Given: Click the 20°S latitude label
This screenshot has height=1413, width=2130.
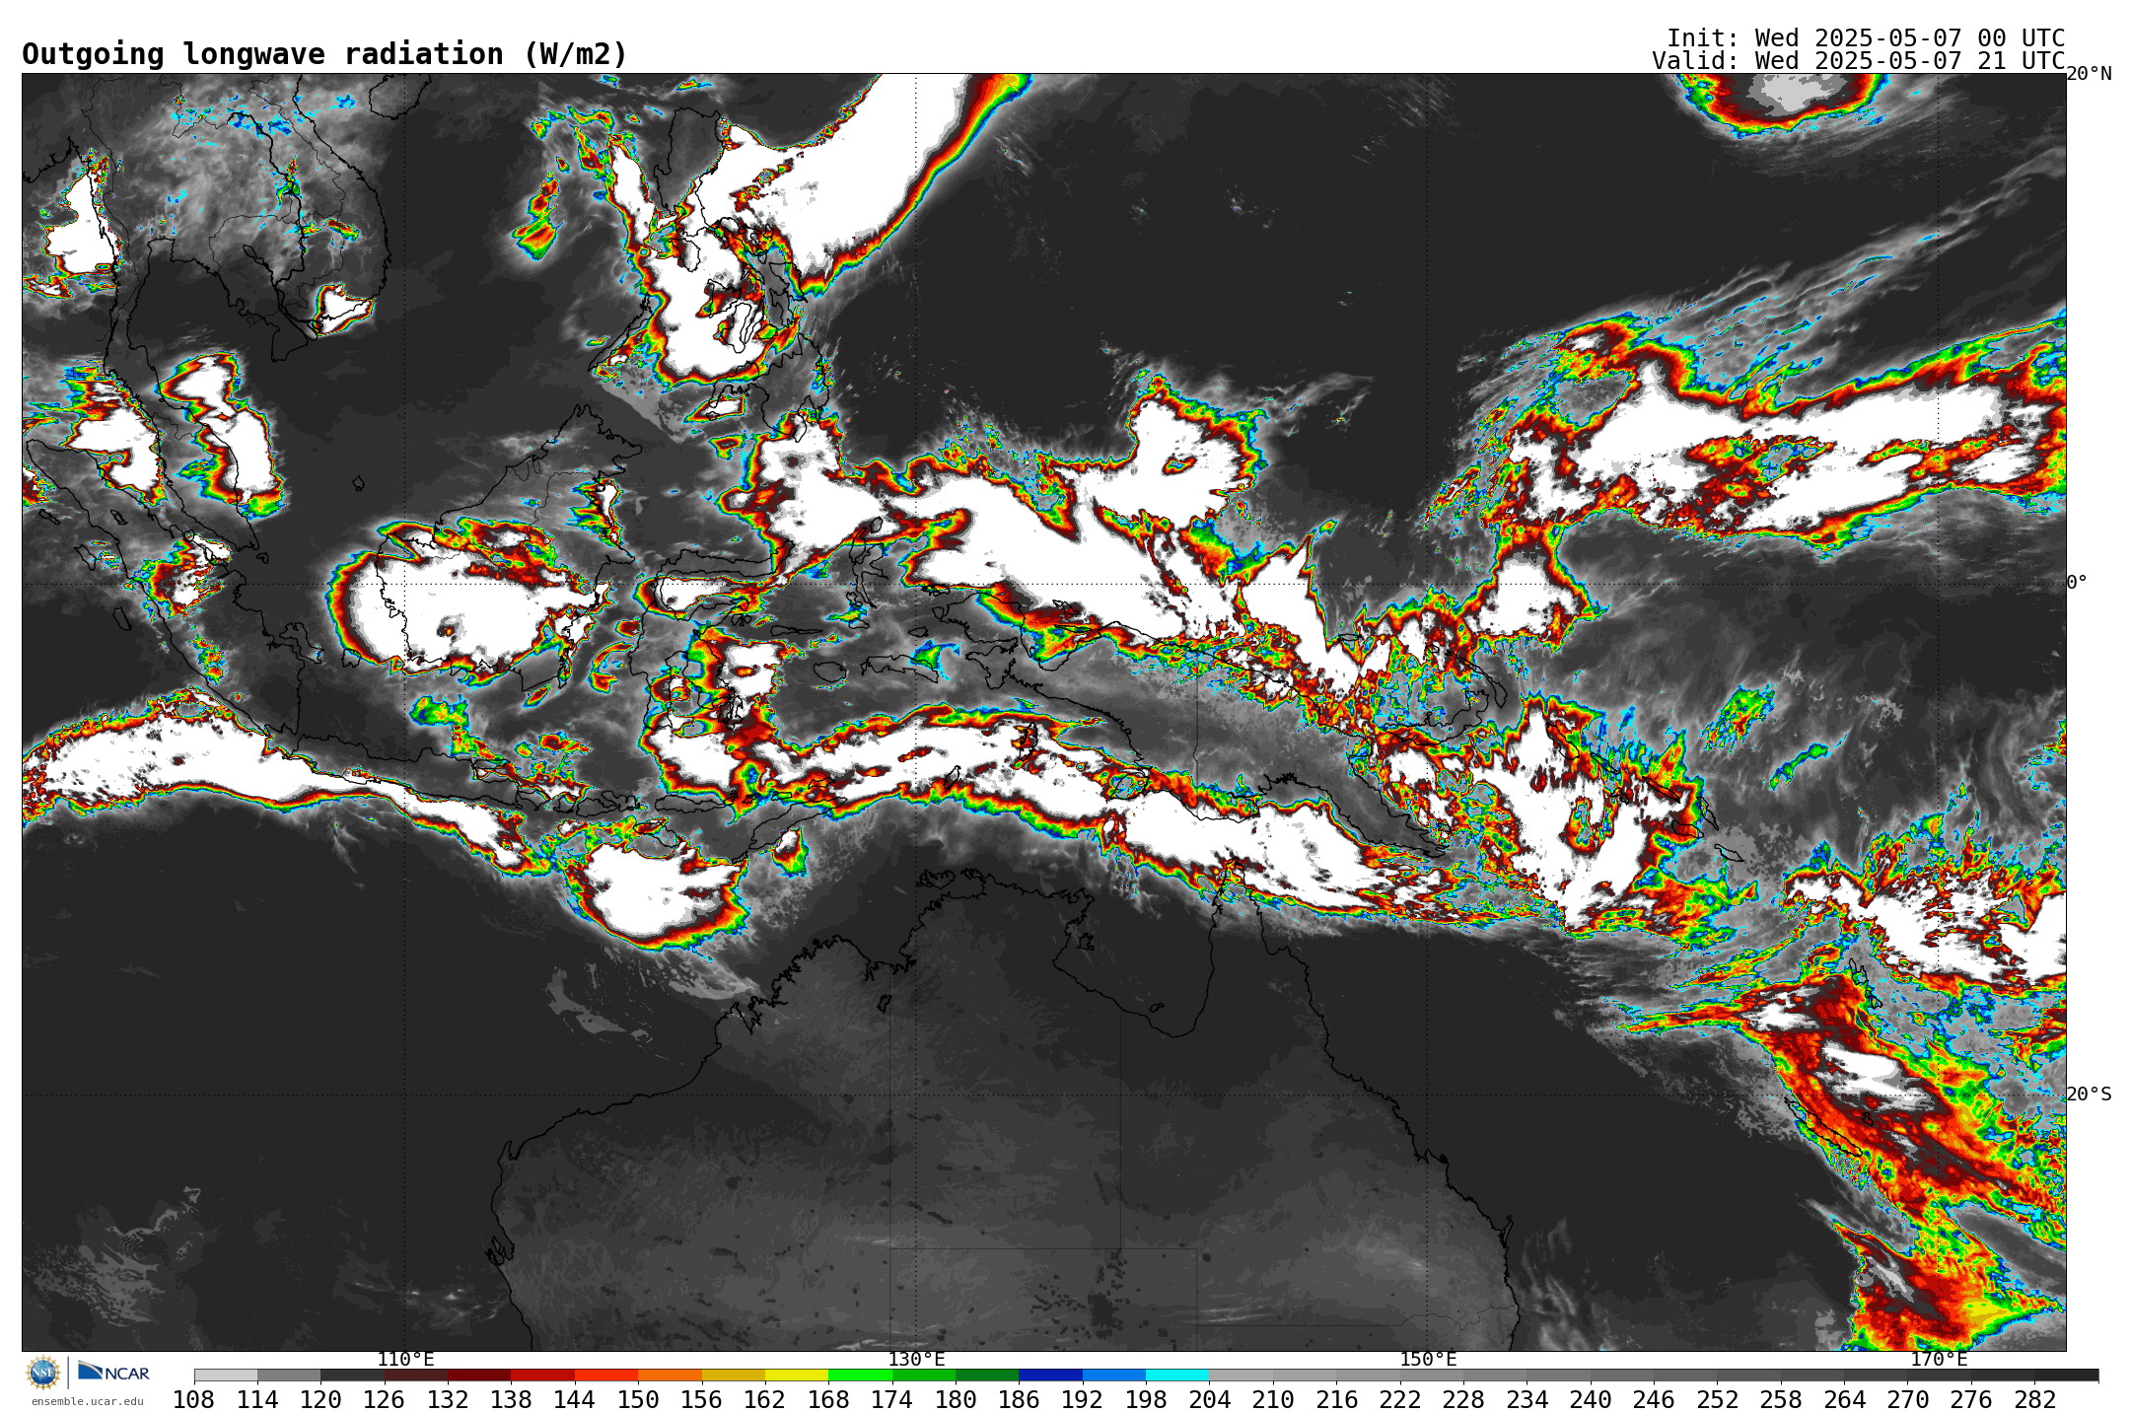Looking at the screenshot, I should tap(2089, 1095).
